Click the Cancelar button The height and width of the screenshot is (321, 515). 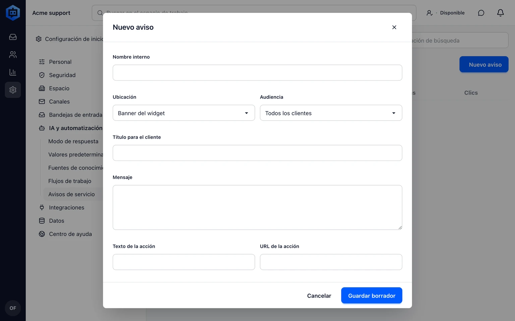tap(319, 296)
